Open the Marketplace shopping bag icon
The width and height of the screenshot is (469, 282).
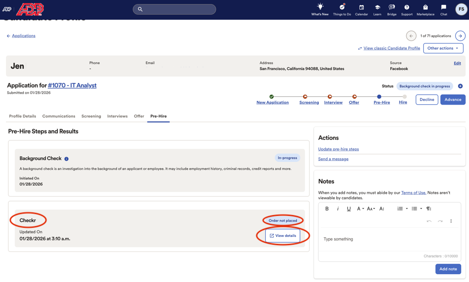(x=425, y=7)
